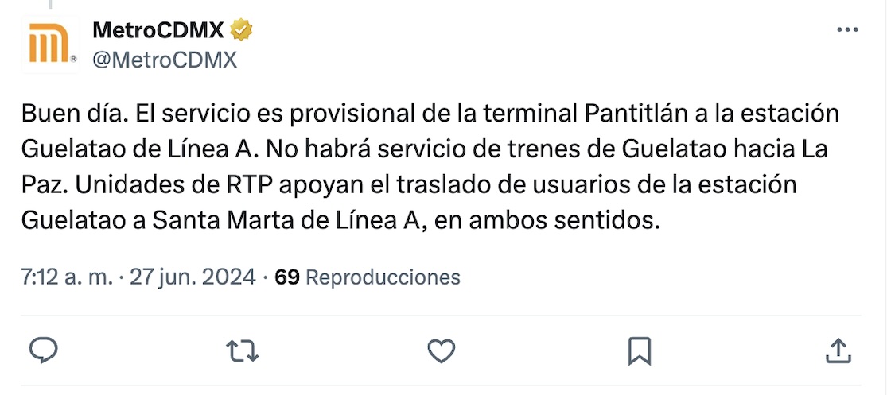Open the @MetroCDMX handle profile link
The height and width of the screenshot is (395, 891).
point(165,59)
